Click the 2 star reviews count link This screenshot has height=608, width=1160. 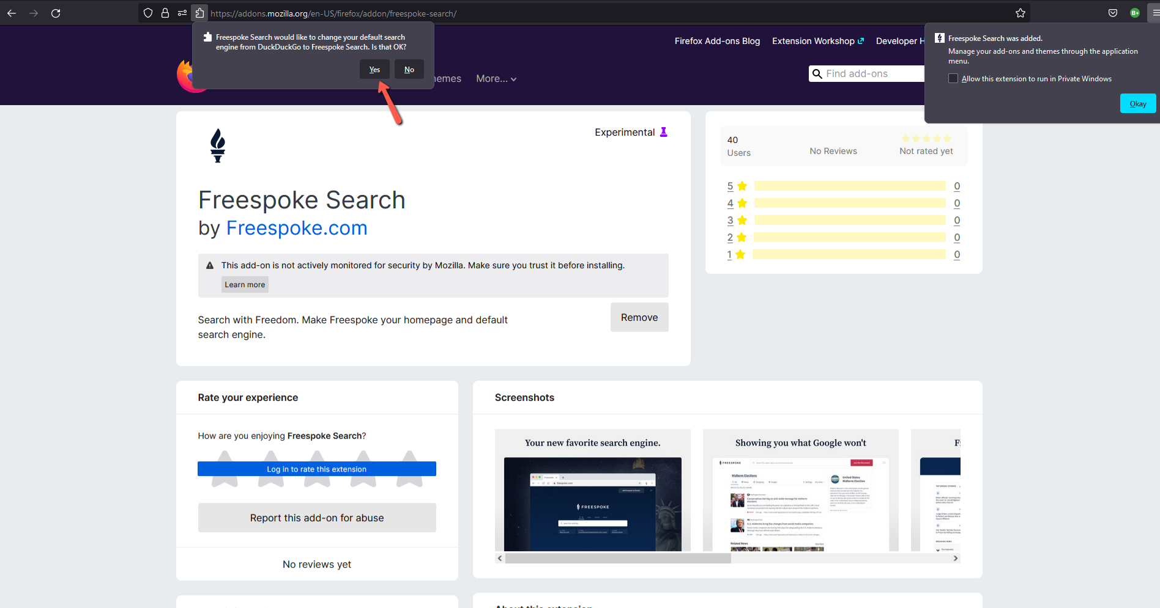[x=957, y=237]
